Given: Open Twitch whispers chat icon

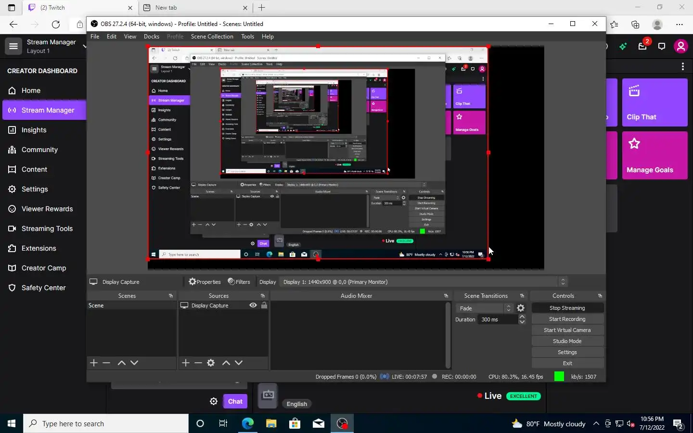Looking at the screenshot, I should (x=662, y=46).
